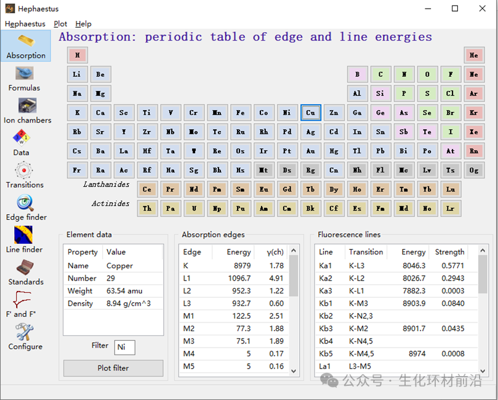
Task: Select Titanium (Ti) element
Action: [147, 113]
